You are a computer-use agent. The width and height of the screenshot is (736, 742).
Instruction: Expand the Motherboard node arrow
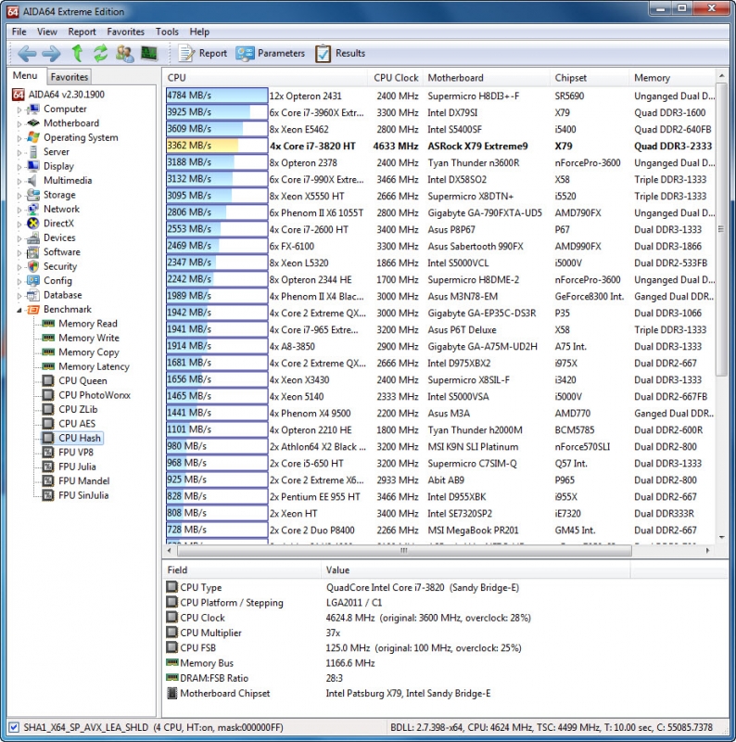[x=19, y=124]
